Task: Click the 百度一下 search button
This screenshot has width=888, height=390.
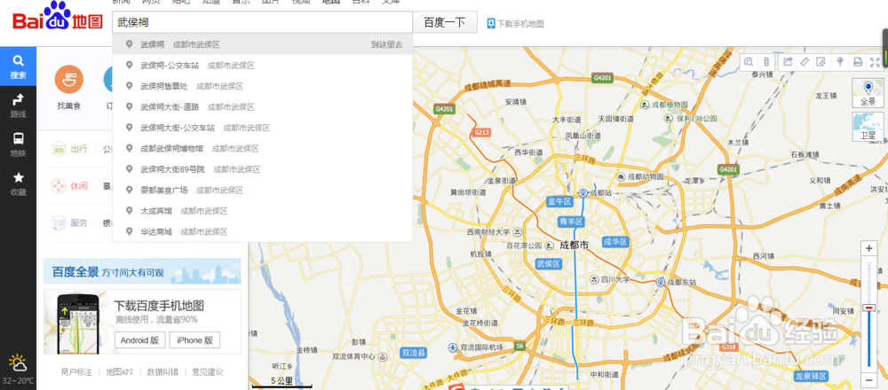Action: coord(445,22)
